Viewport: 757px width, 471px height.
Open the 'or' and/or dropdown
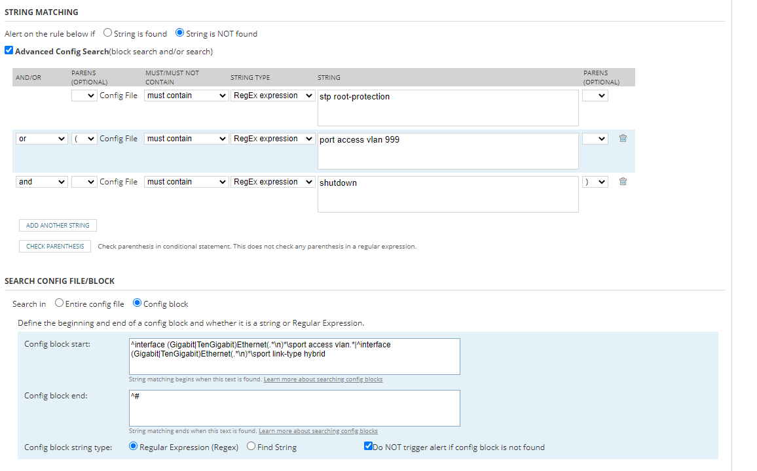click(41, 139)
